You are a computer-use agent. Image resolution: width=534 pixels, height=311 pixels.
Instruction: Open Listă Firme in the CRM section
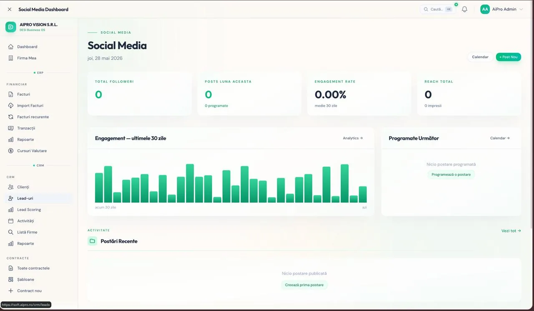pos(39,232)
